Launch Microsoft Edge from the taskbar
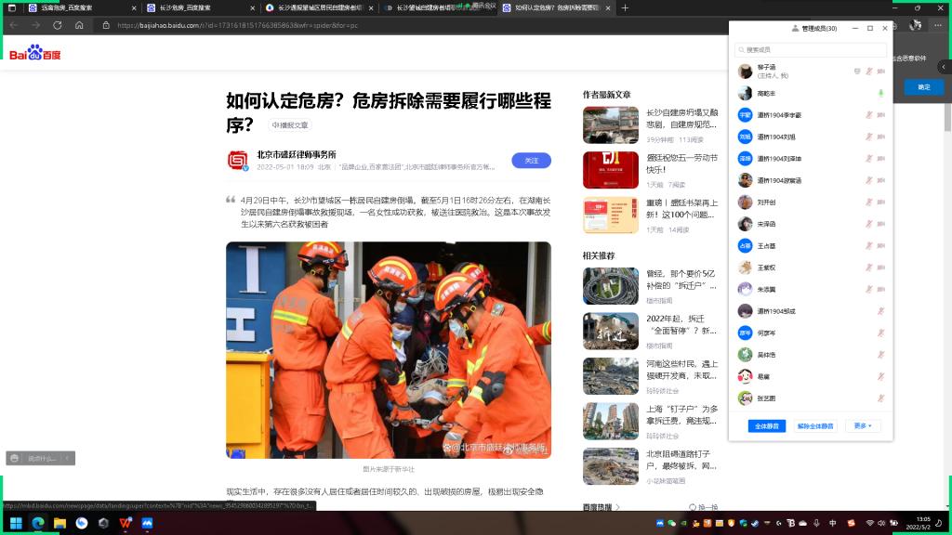Image resolution: width=952 pixels, height=535 pixels. tap(38, 523)
